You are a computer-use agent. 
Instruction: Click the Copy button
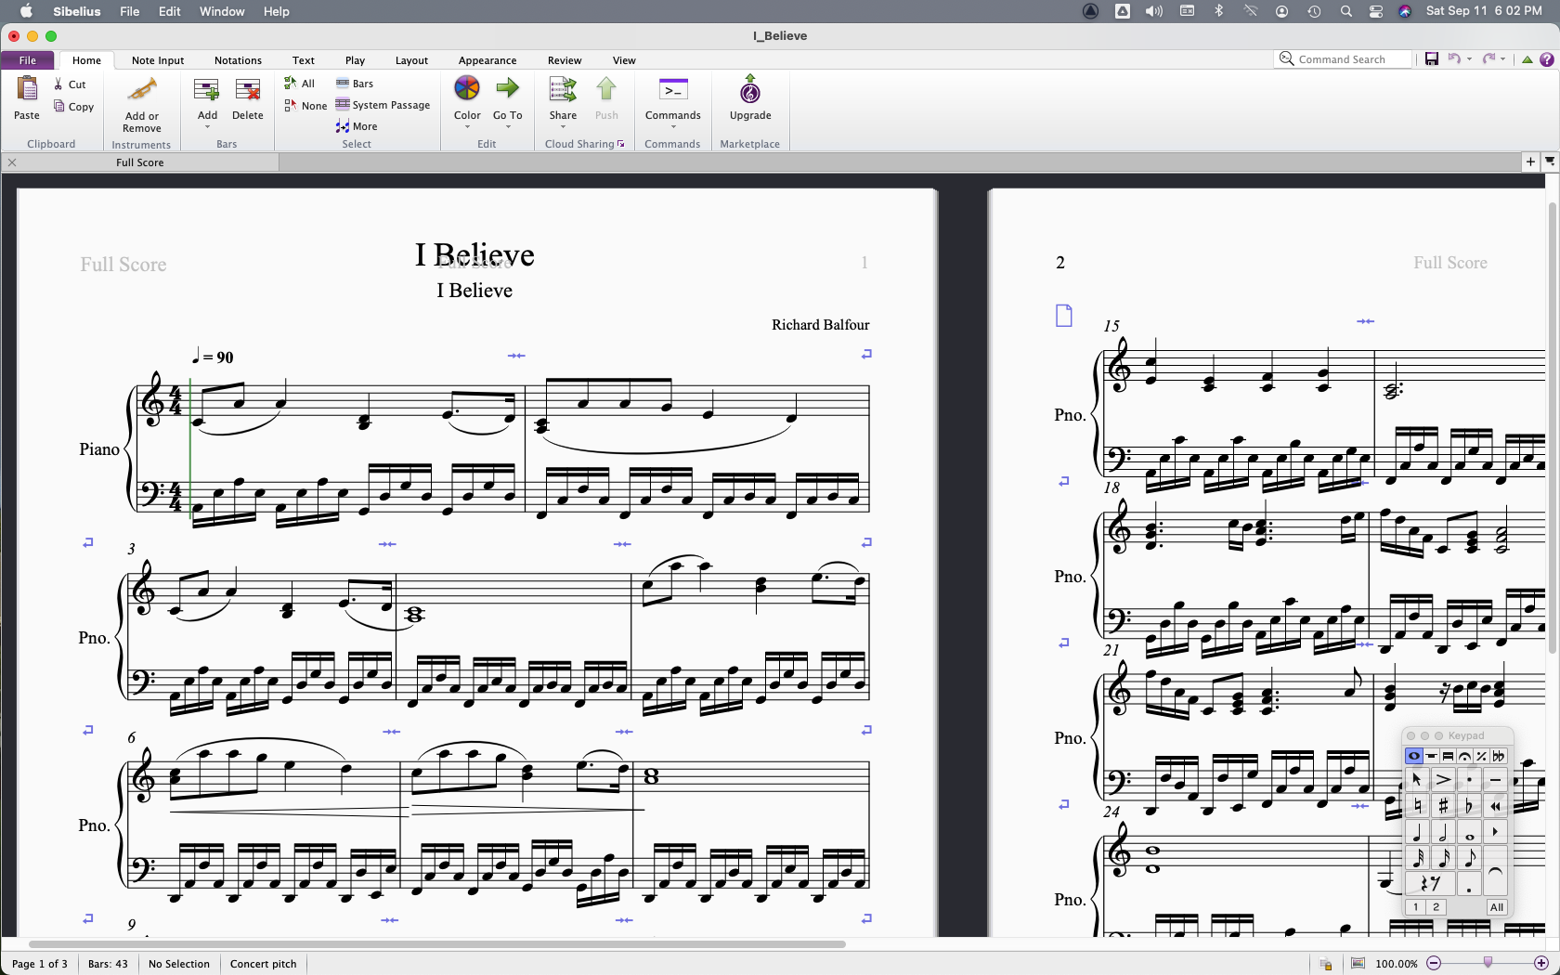point(73,107)
